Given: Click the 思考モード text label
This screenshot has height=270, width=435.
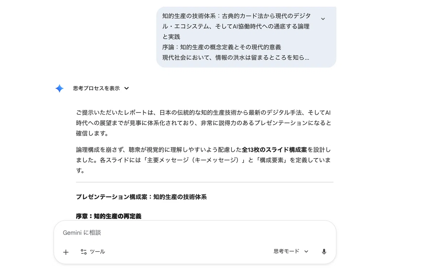Looking at the screenshot, I should click(x=286, y=251).
